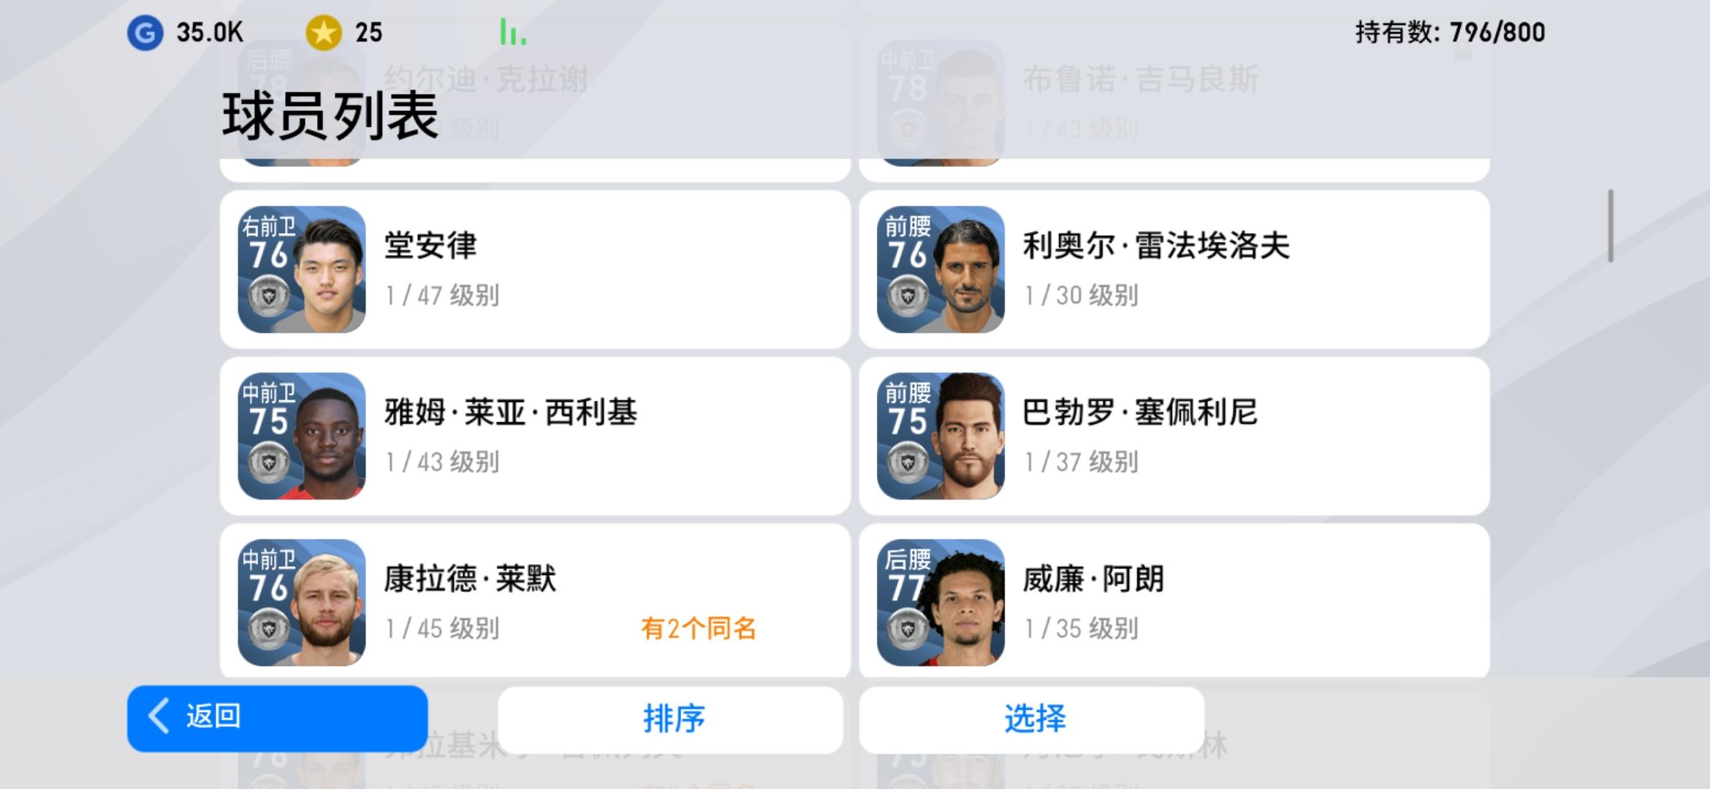Tap the 持有数 796/800 counter
The width and height of the screenshot is (1710, 789).
tap(1450, 32)
